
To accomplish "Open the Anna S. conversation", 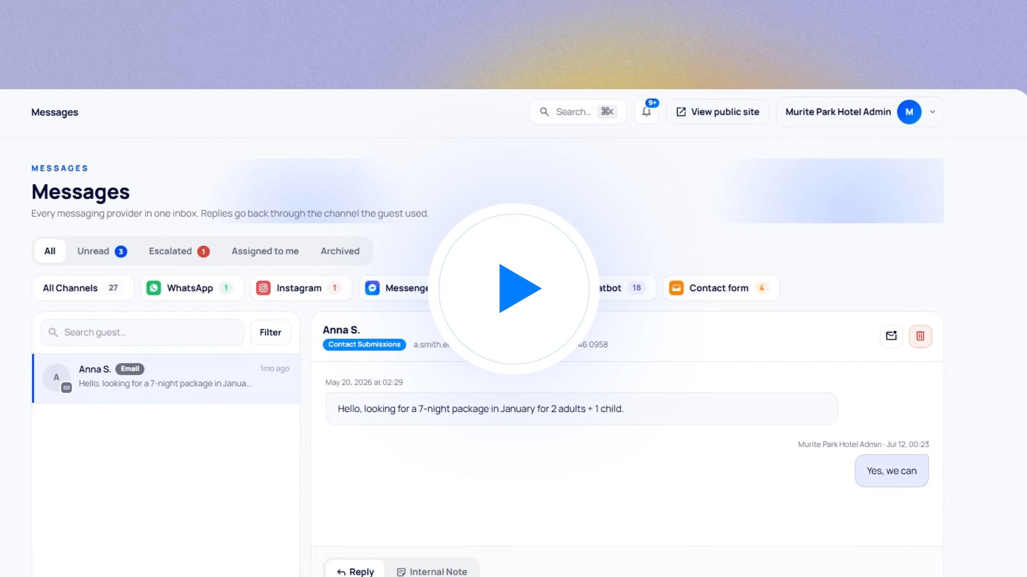I will (166, 378).
